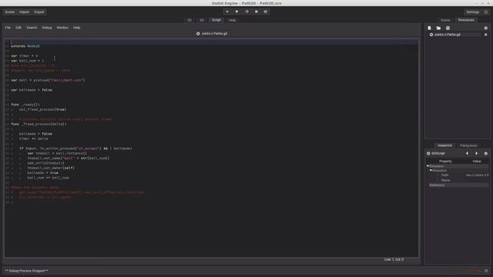Switch to the Script editor view
This screenshot has width=493, height=277.
tap(216, 20)
